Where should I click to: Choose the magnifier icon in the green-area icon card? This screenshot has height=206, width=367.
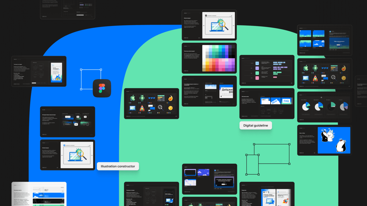coord(161,108)
